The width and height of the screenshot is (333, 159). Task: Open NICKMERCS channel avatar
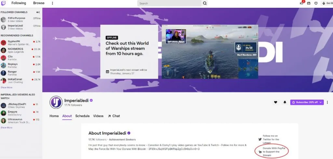point(3,50)
